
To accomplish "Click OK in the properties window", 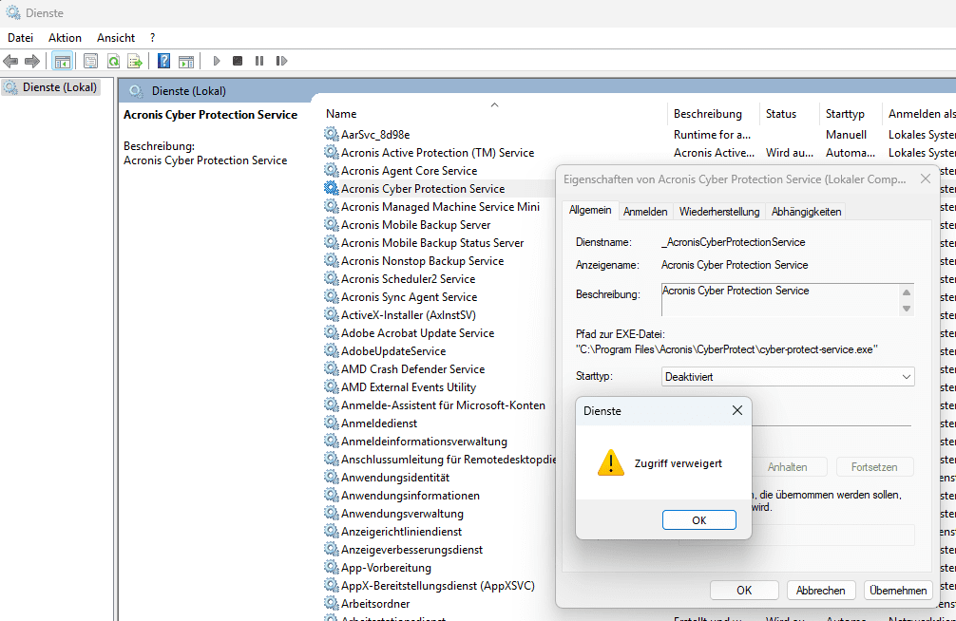I will click(x=744, y=590).
